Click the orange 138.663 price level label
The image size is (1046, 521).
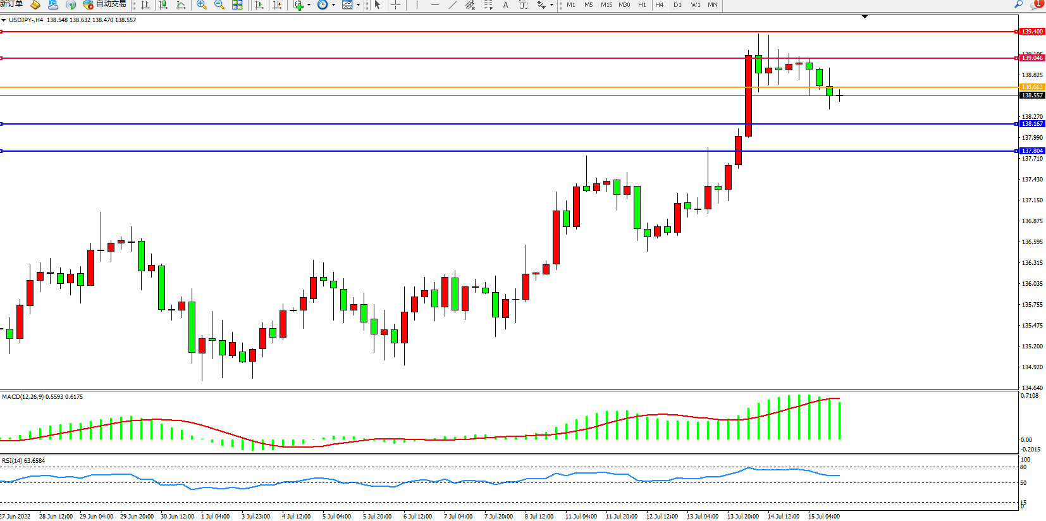[x=1032, y=87]
